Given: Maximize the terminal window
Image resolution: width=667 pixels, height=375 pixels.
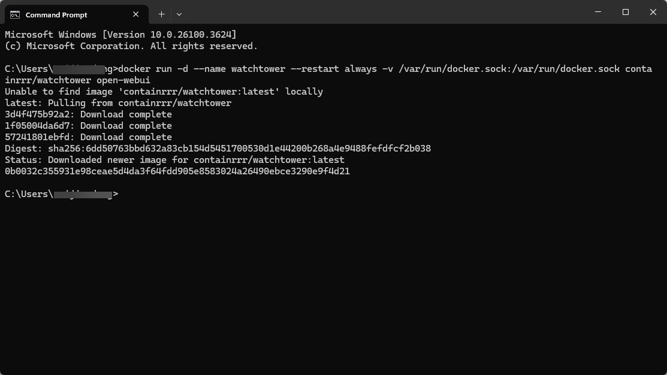Looking at the screenshot, I should tap(626, 12).
